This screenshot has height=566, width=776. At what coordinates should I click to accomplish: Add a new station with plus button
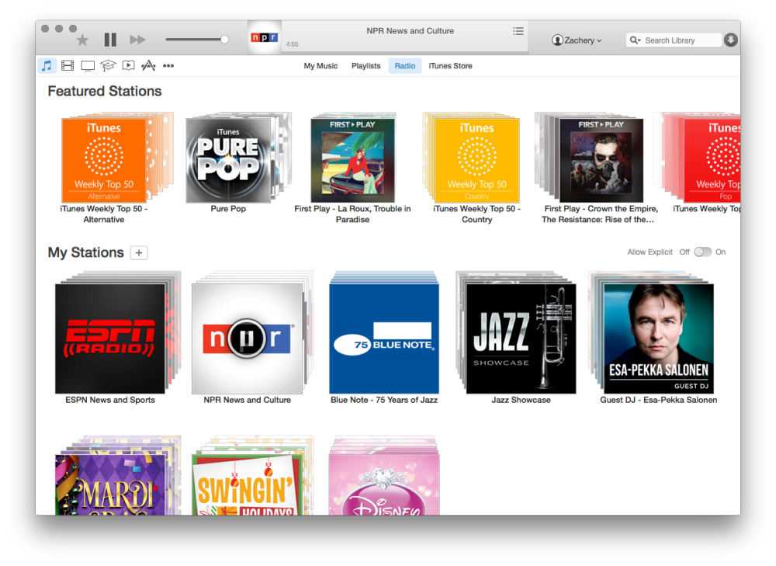(139, 253)
